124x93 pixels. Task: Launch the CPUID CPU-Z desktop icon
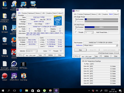(x=14, y=77)
